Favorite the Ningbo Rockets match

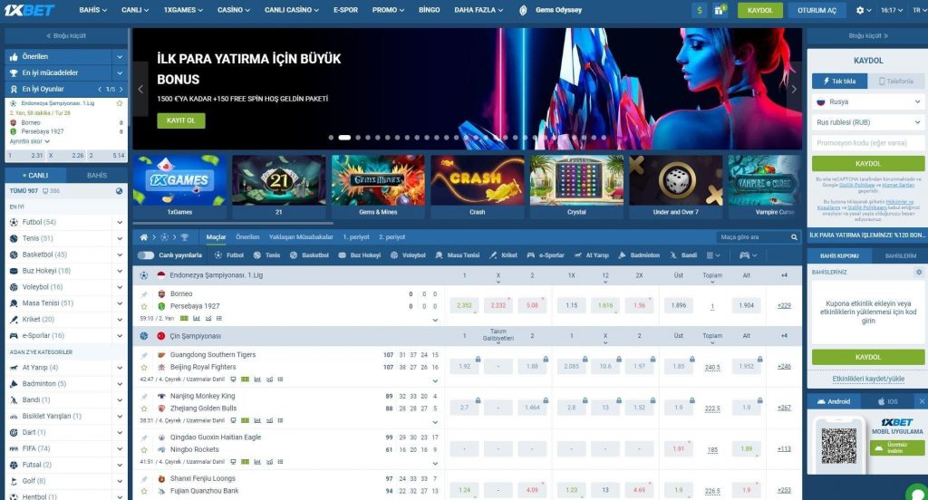point(144,449)
